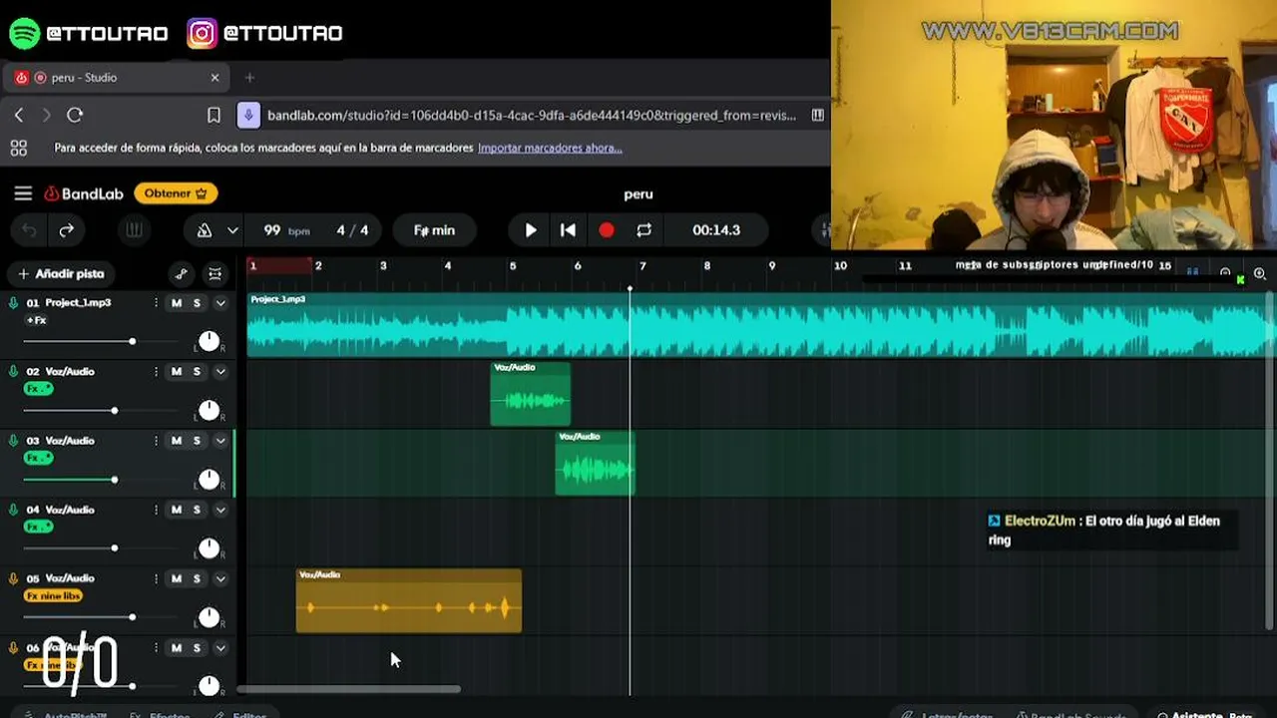
Task: Click the 00:14.3 time display
Action: (x=716, y=230)
